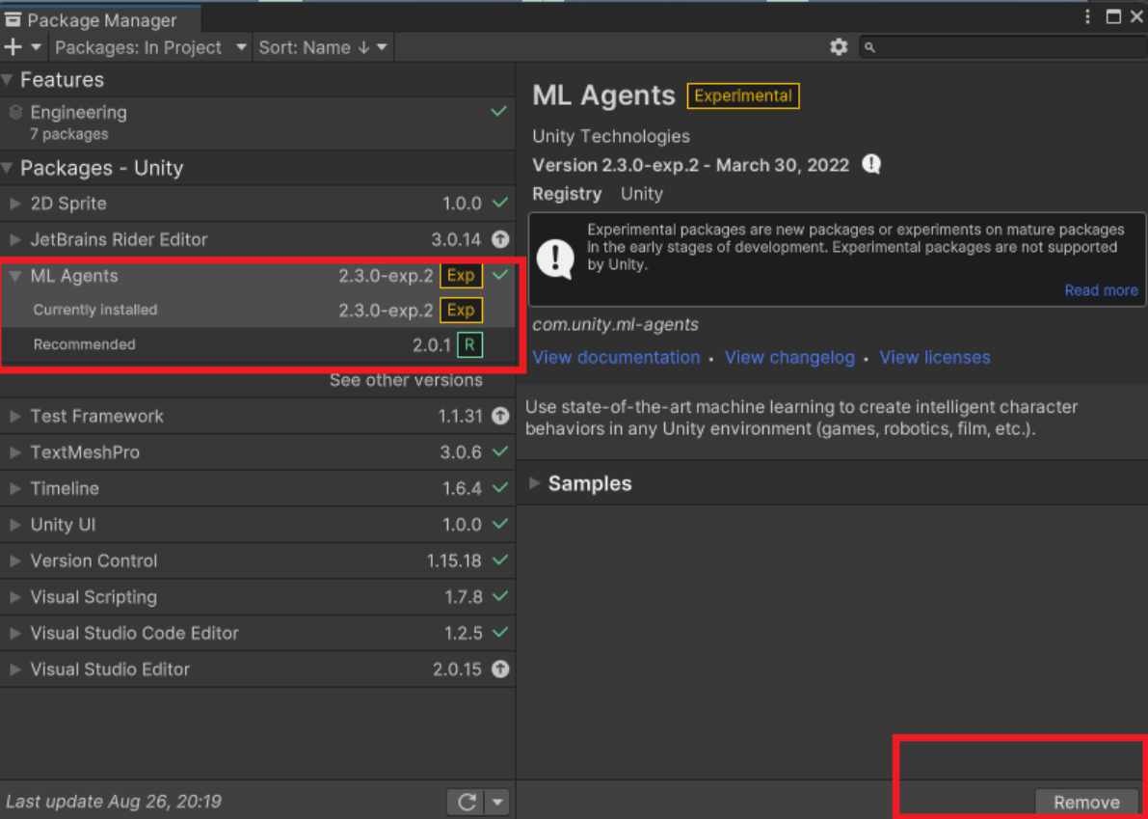The image size is (1148, 819).
Task: Click the Remove button
Action: 1086,803
